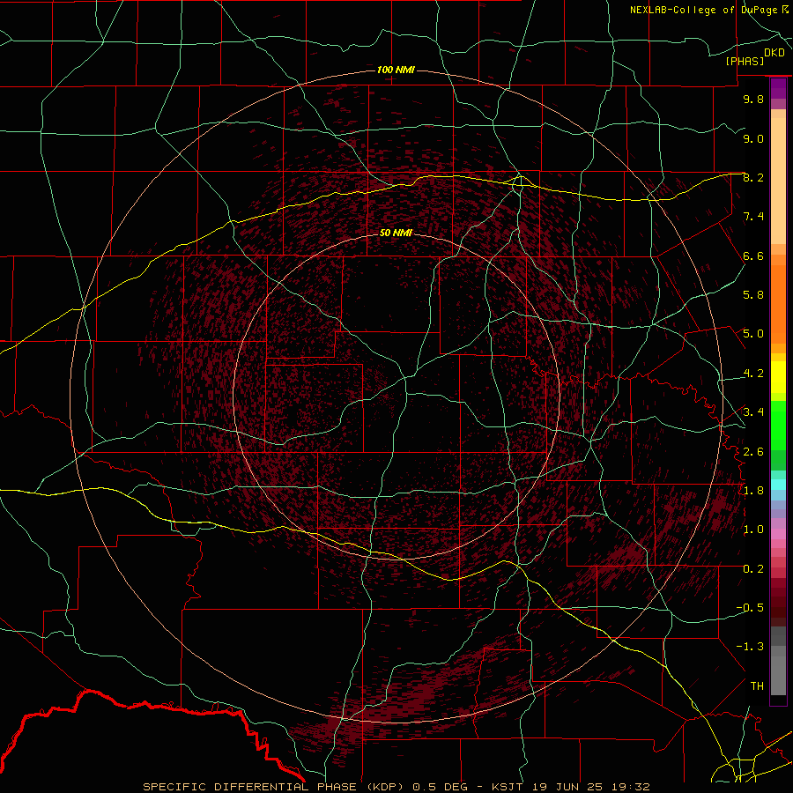Click the 7.4 legend value
793x793 pixels.
point(753,217)
